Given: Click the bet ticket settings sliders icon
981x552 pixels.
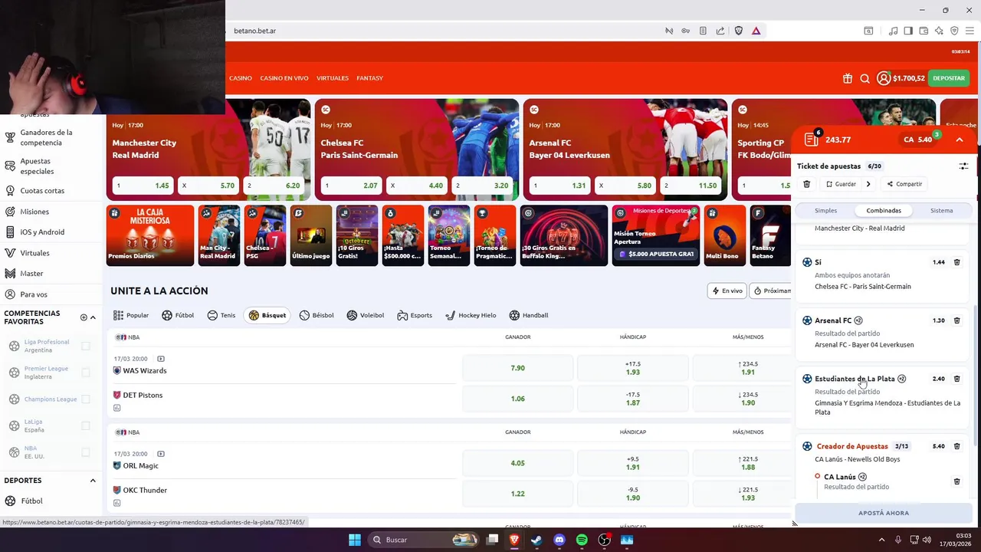Looking at the screenshot, I should point(963,166).
